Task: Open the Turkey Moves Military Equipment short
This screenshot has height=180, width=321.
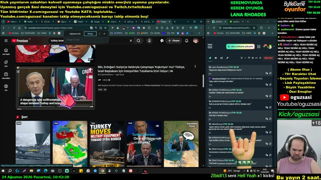Action: coord(107,144)
